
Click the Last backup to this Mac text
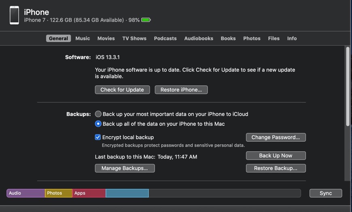coord(146,157)
